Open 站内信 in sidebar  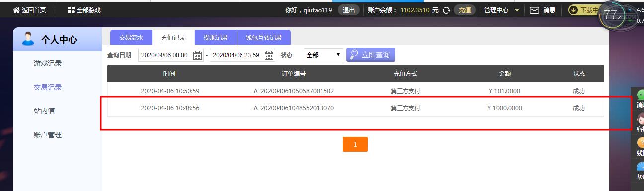[x=44, y=111]
